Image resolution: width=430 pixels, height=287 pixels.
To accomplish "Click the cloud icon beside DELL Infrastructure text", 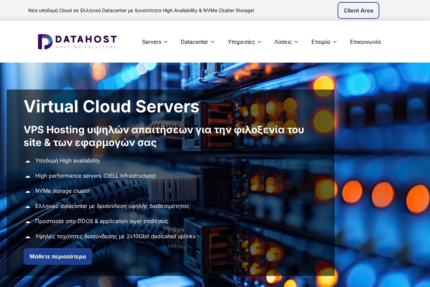I will (x=28, y=176).
